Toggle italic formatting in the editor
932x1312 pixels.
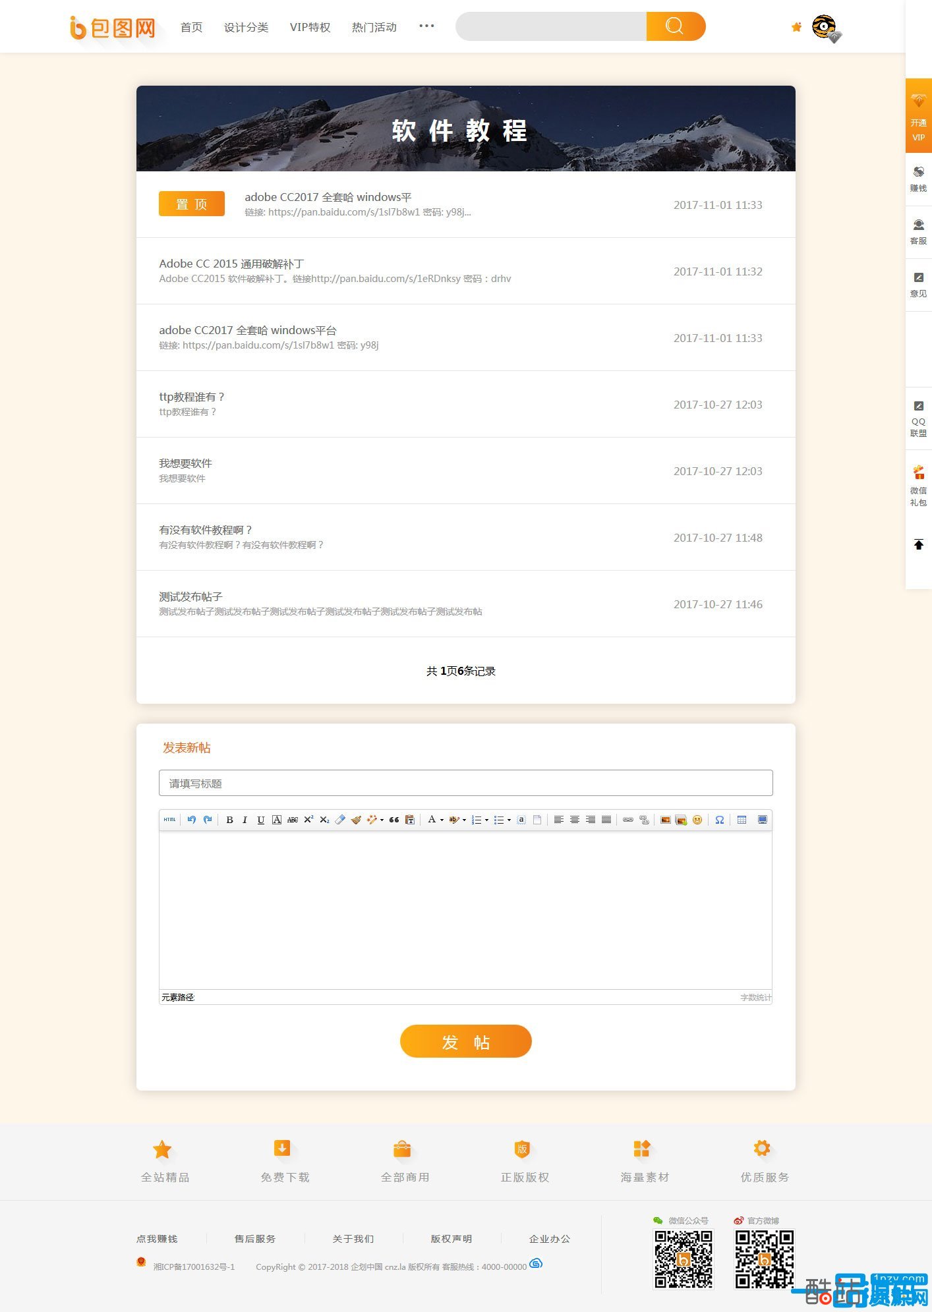tap(245, 820)
